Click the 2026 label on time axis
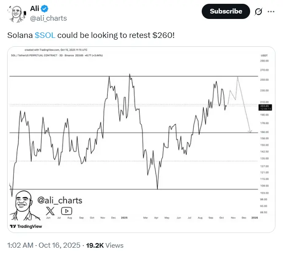This screenshot has height=254, width=283. coord(254,218)
